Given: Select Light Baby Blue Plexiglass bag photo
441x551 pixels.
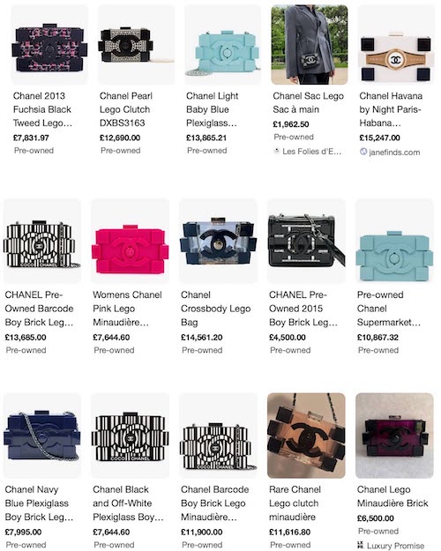Looking at the screenshot, I should point(222,45).
